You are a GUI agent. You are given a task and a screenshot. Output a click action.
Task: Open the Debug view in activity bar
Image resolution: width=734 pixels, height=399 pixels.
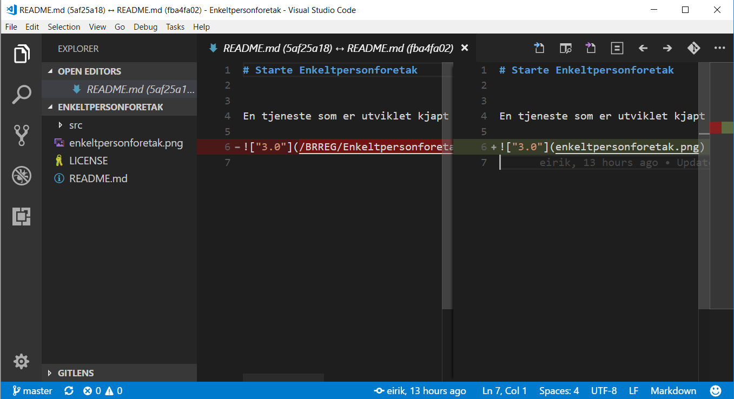click(x=22, y=176)
